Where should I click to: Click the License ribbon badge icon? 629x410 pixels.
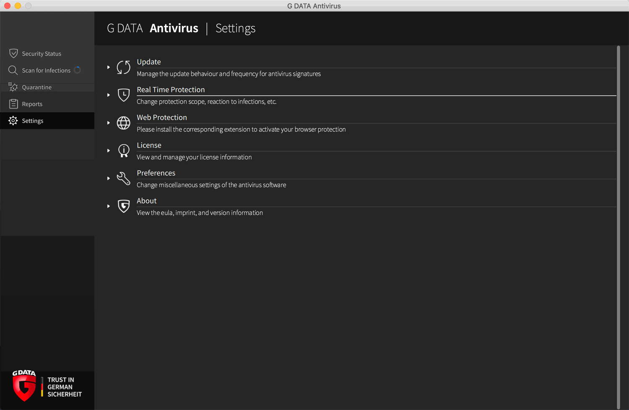point(123,151)
